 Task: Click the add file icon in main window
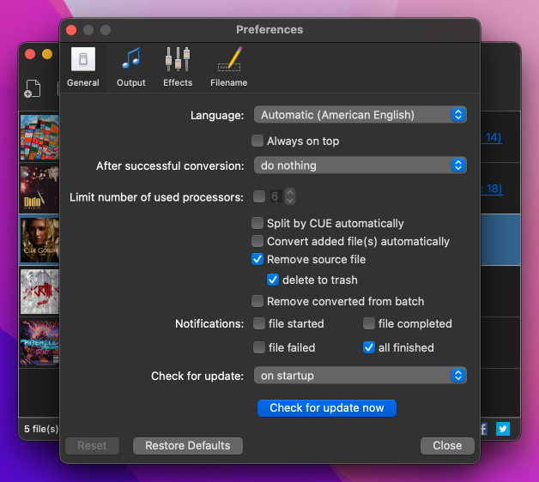coord(33,88)
